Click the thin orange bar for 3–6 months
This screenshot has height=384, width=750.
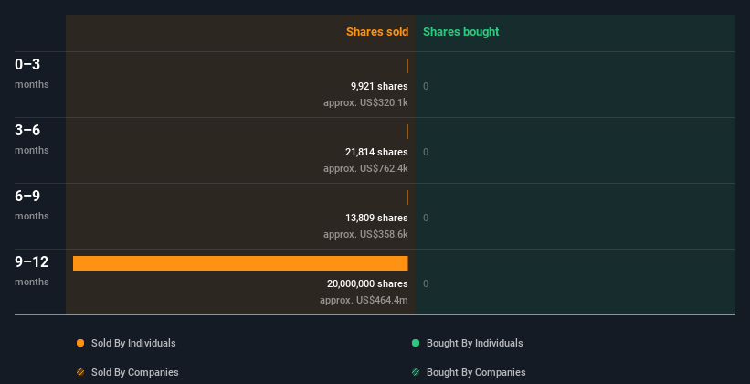pos(407,132)
